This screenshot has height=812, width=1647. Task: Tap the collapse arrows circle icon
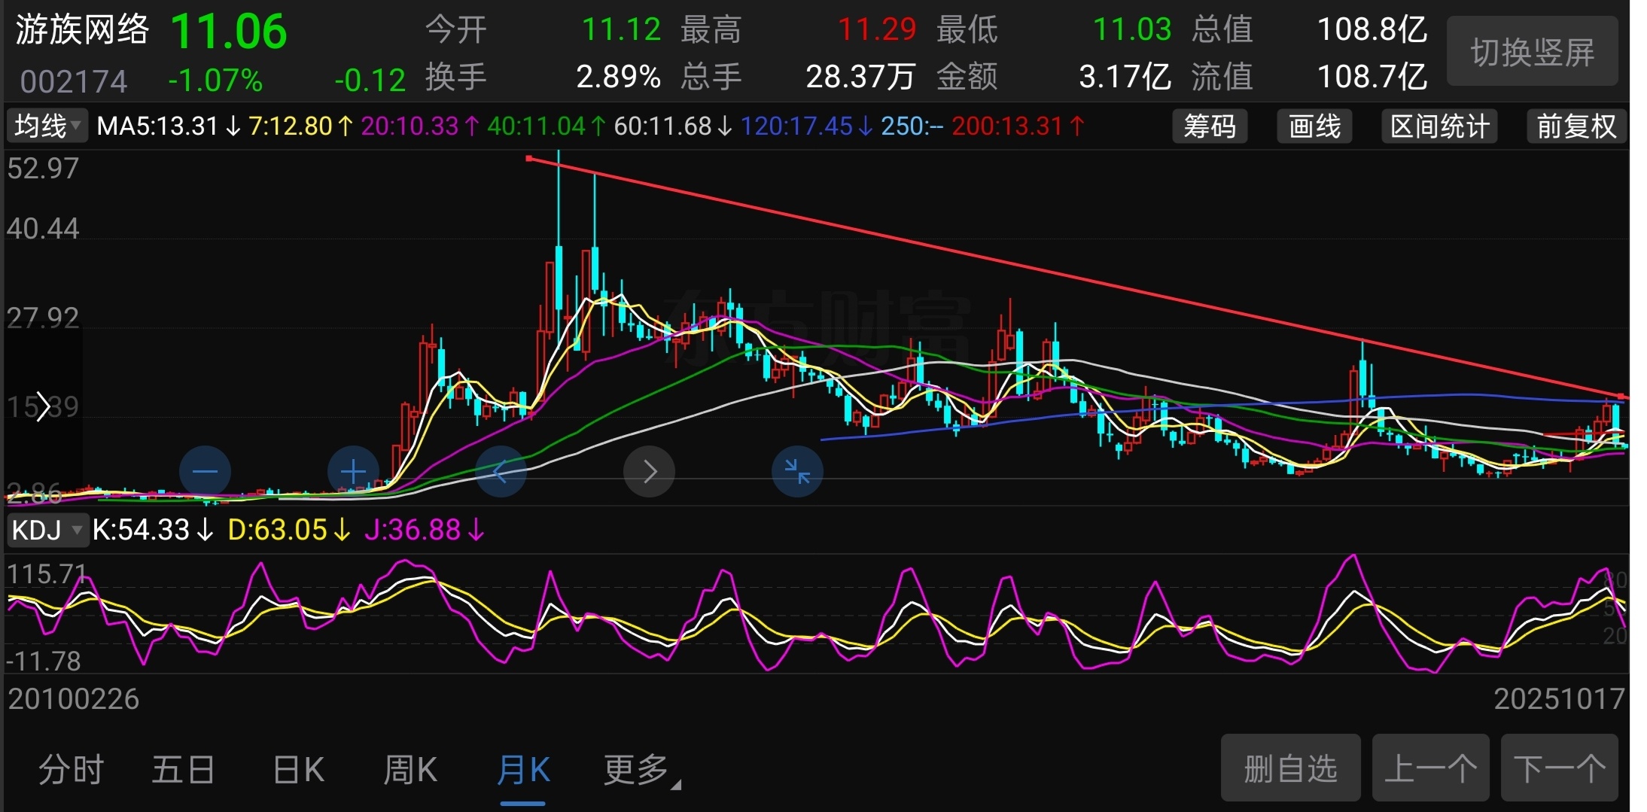pyautogui.click(x=797, y=472)
